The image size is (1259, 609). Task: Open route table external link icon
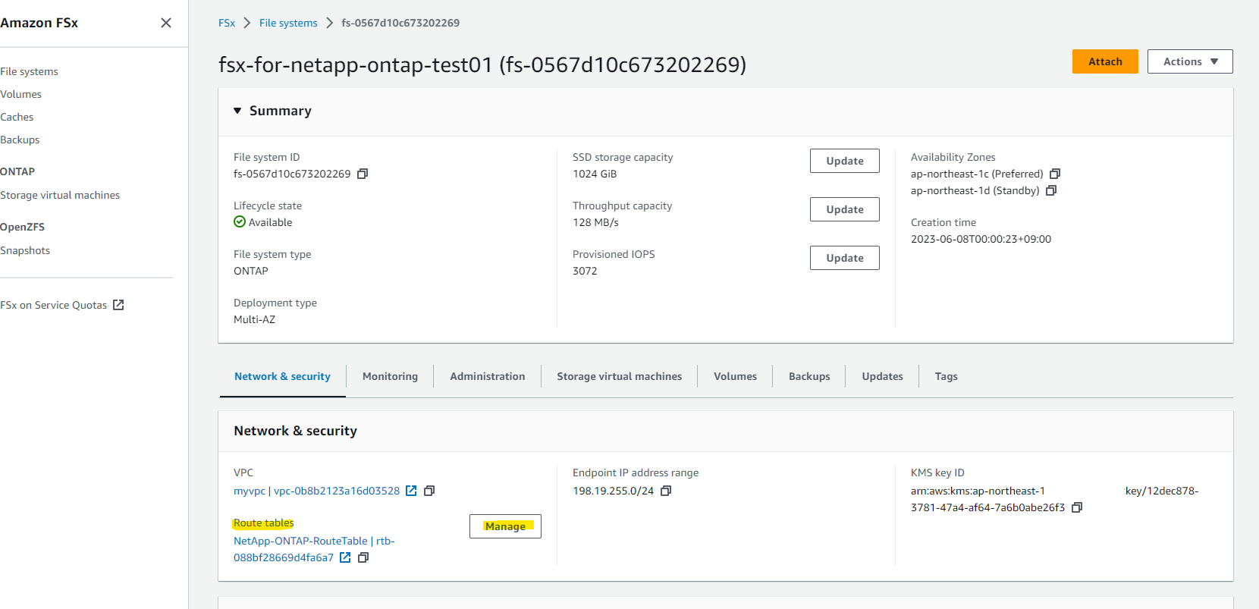(x=345, y=557)
